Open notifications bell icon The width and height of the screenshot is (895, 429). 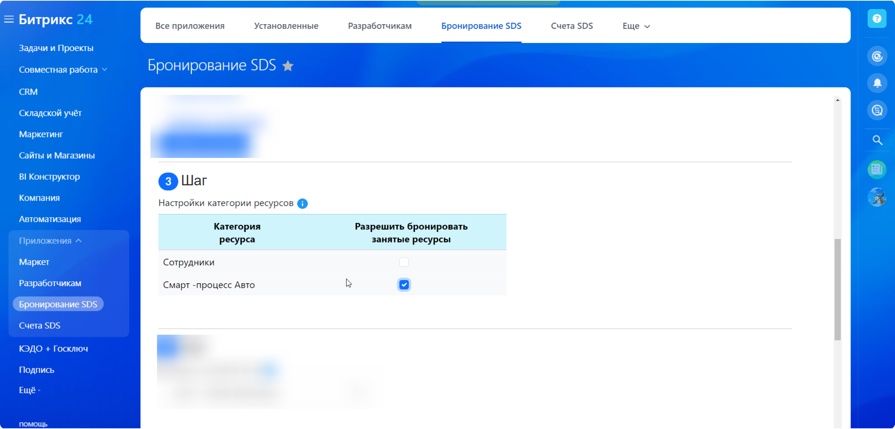click(x=877, y=83)
